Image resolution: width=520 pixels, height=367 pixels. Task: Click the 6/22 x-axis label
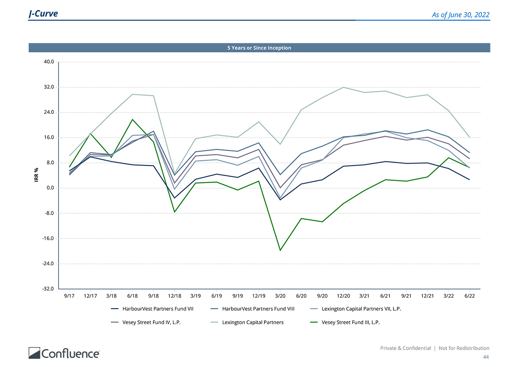pos(470,296)
